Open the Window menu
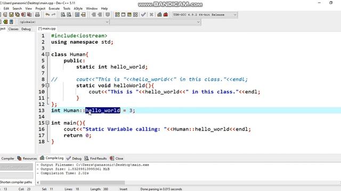341x191 pixels. coord(92,8)
